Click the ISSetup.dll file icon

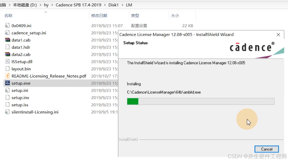coord(7,62)
